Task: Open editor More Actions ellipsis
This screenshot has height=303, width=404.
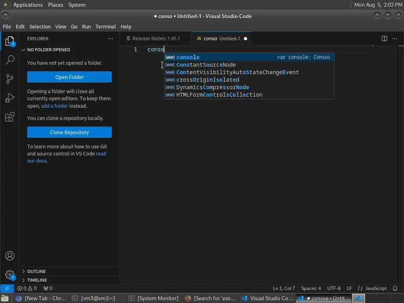Action: pos(395,39)
